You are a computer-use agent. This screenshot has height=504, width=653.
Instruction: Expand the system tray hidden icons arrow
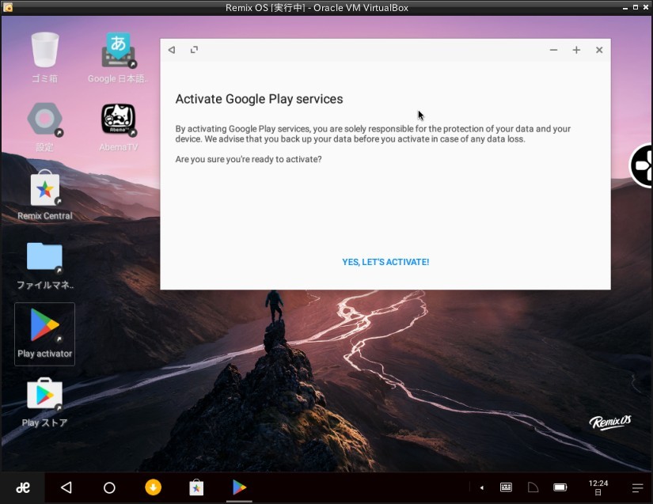coord(482,487)
